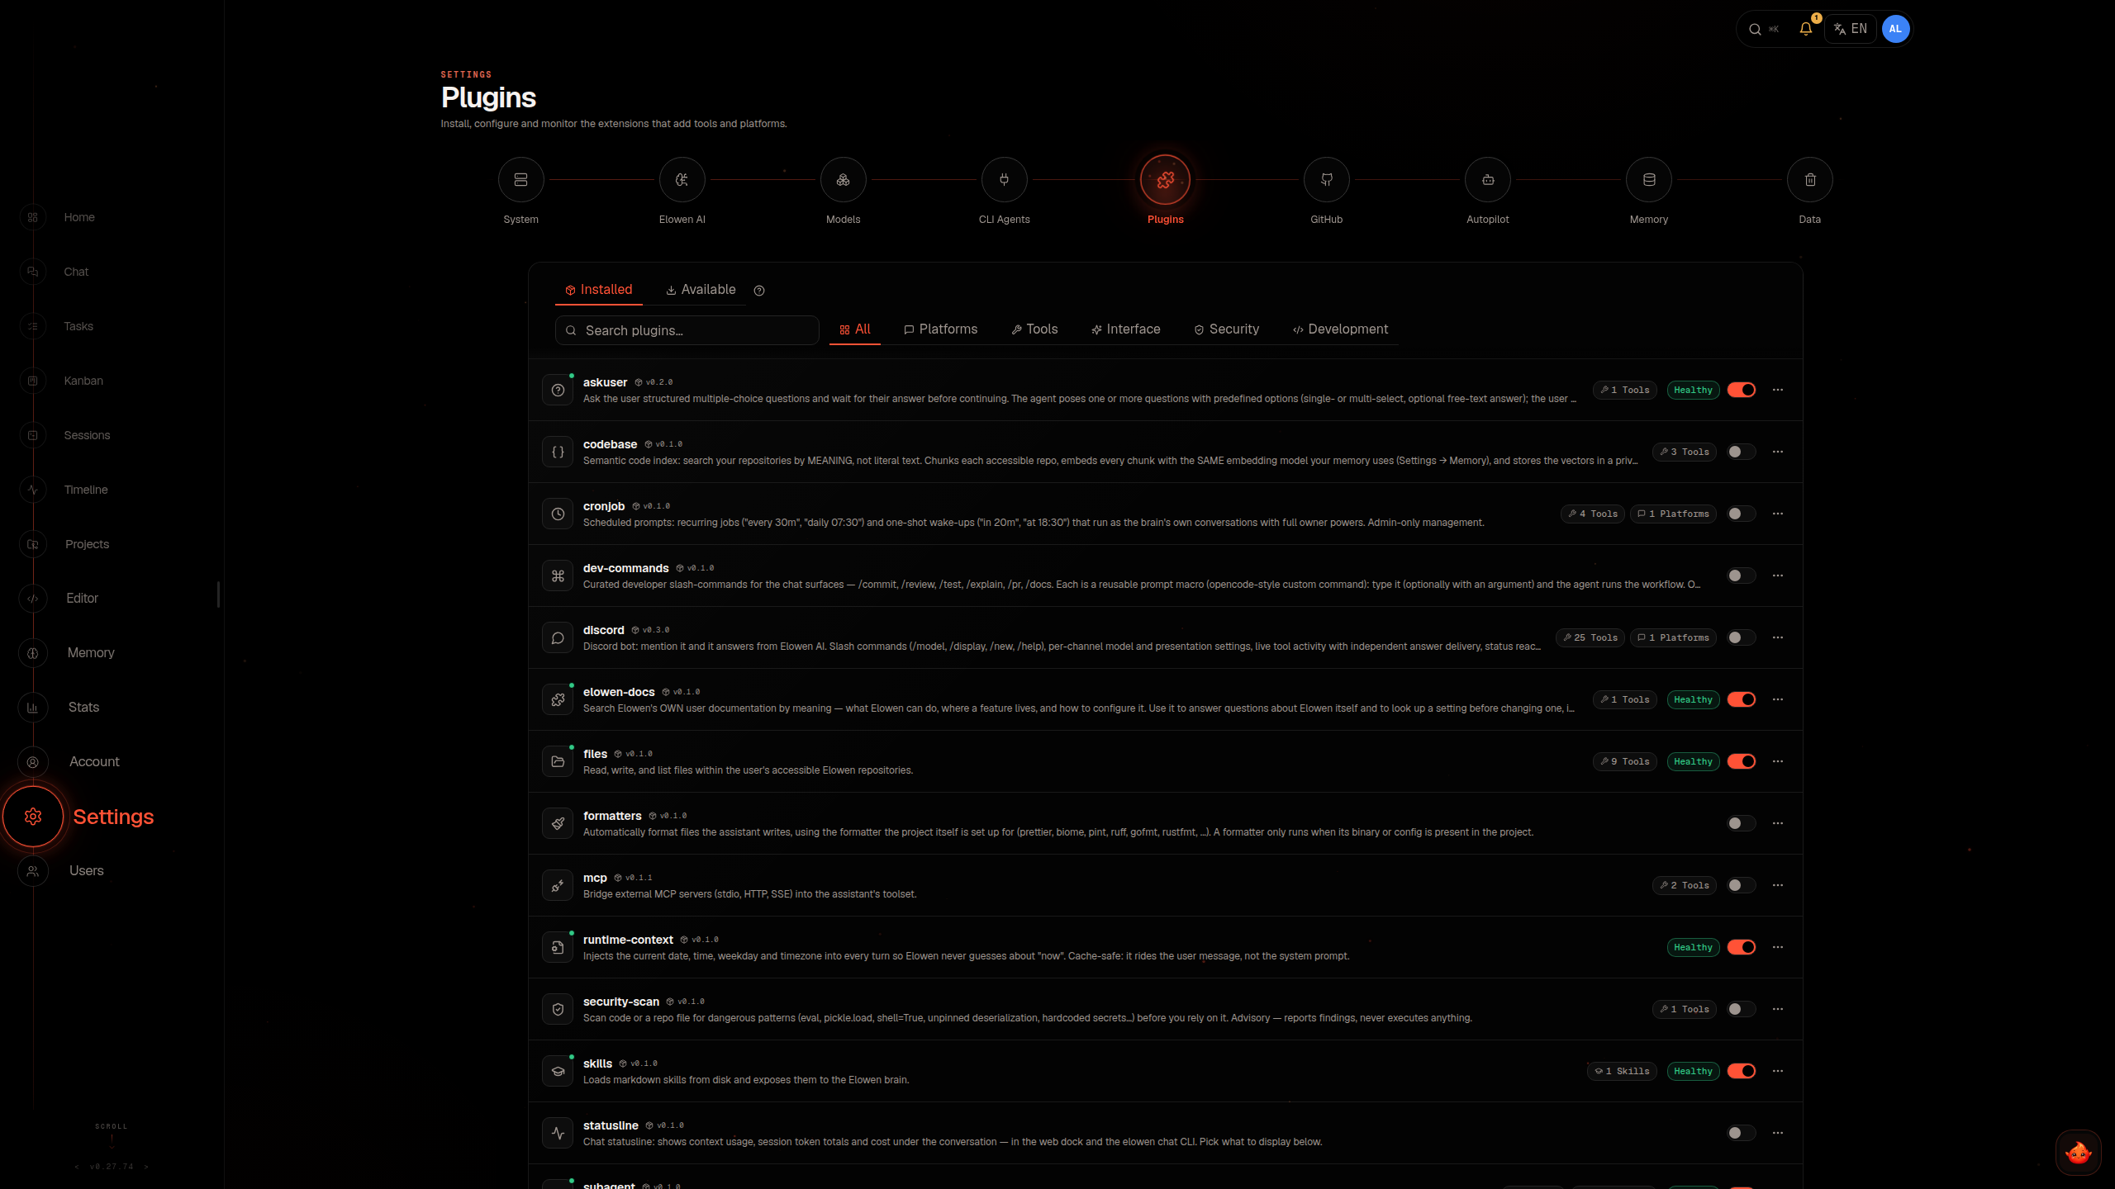
Task: Open more options for dev-commands plugin
Action: (1778, 576)
